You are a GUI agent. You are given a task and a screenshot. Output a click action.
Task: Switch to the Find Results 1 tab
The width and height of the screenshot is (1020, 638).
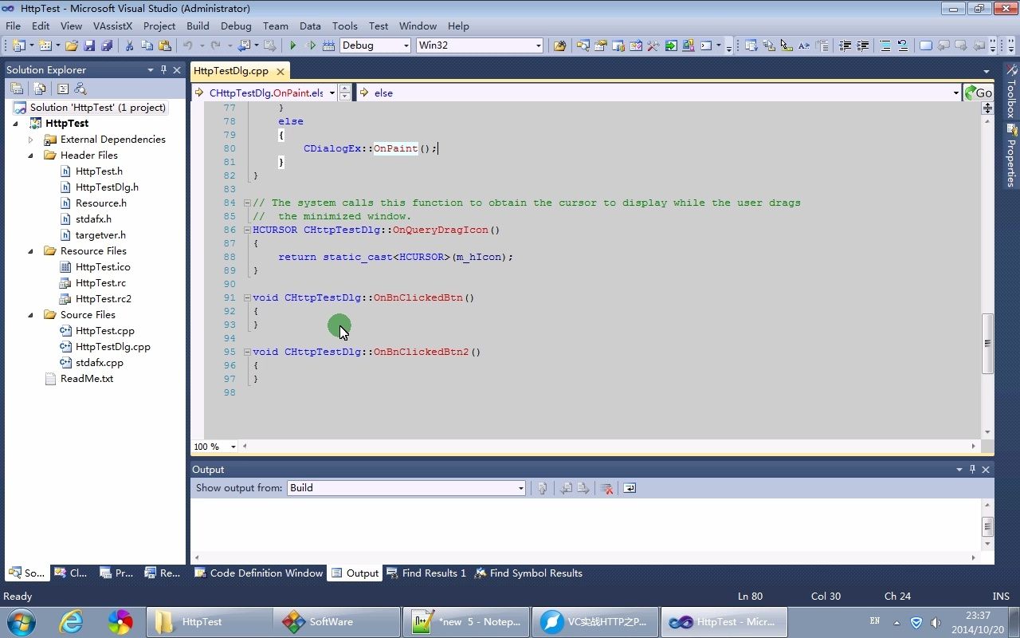[x=426, y=573]
